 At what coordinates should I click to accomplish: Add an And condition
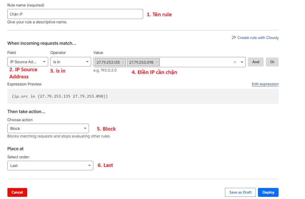(x=255, y=62)
